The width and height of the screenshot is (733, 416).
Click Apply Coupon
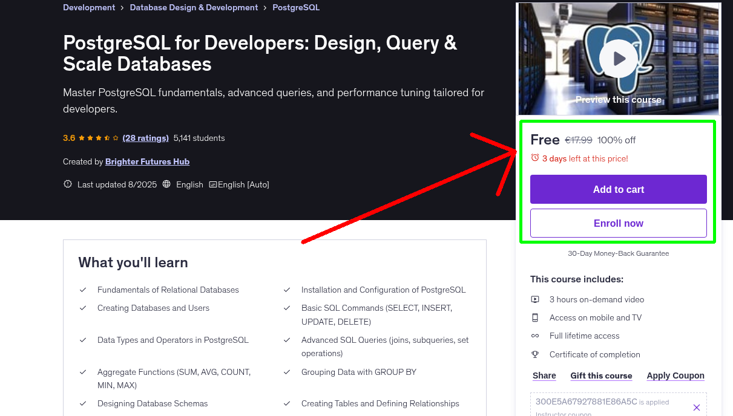[675, 375]
